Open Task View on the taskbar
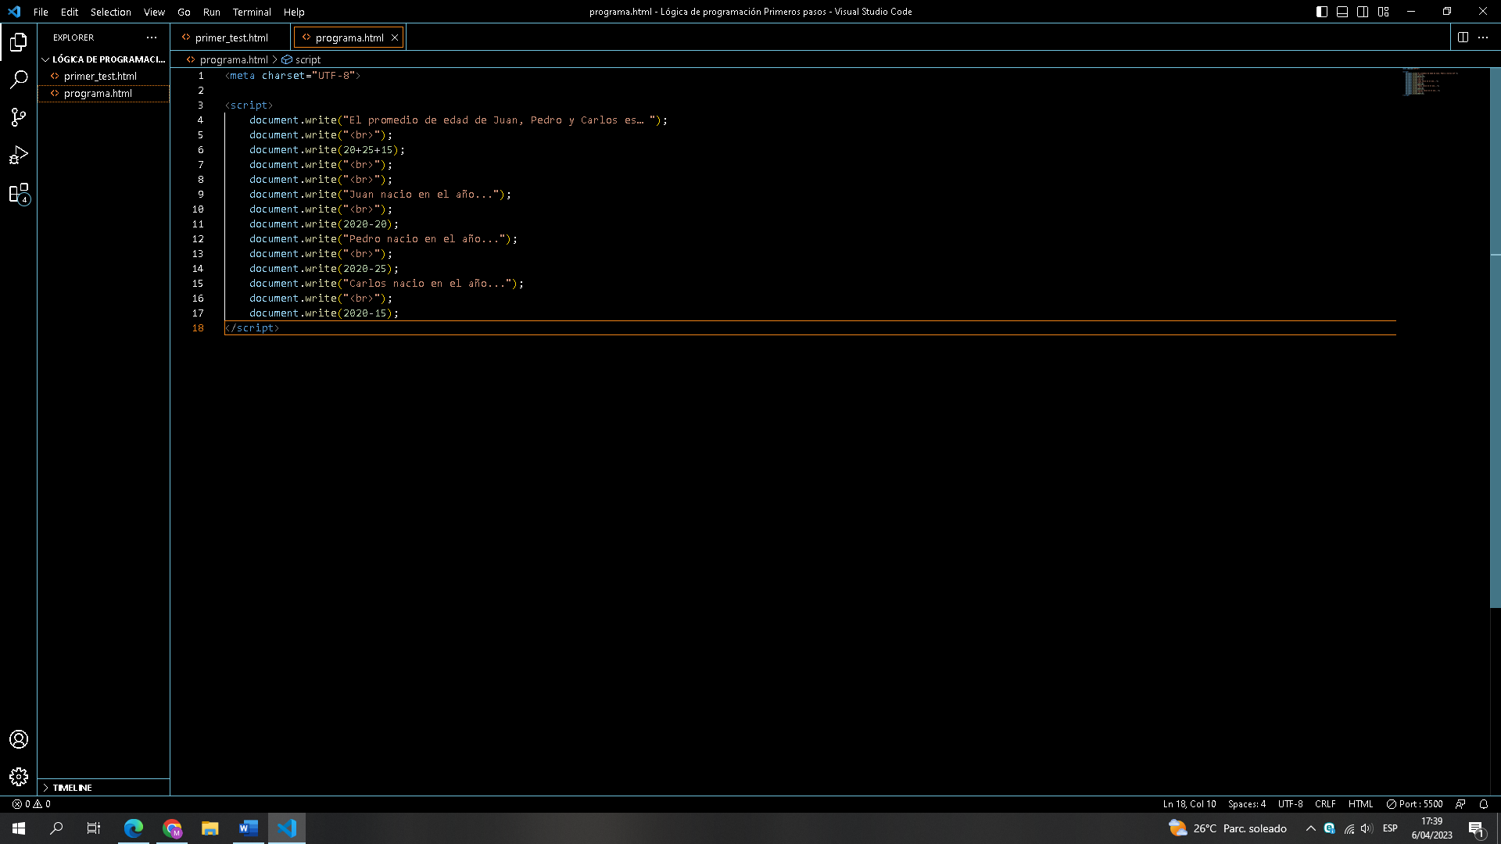 tap(94, 828)
